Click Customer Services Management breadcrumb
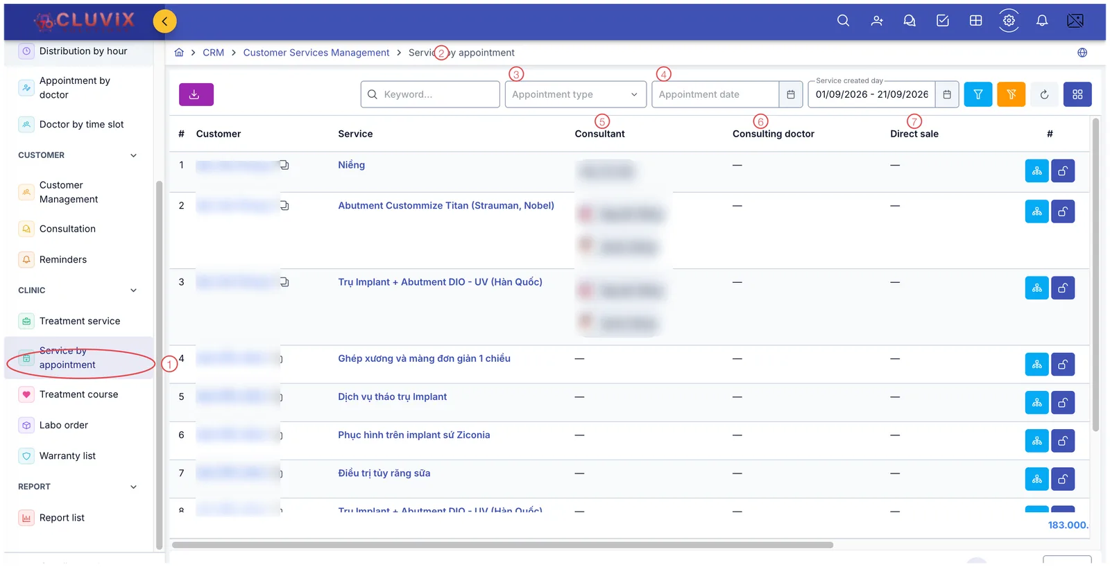This screenshot has height=567, width=1110. pos(316,53)
